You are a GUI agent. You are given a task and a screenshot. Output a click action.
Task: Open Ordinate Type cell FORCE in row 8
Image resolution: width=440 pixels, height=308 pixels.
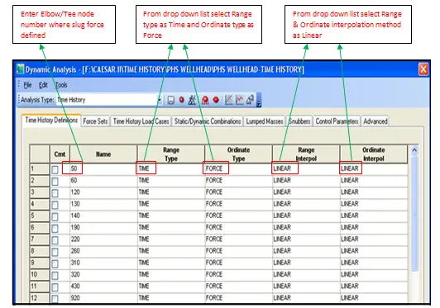click(x=238, y=251)
